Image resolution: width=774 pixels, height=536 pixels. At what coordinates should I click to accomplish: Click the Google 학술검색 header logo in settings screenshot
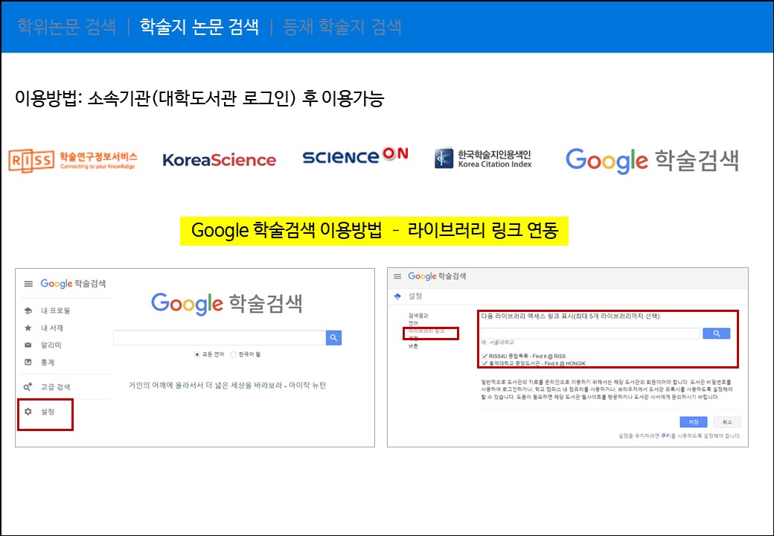(x=437, y=276)
